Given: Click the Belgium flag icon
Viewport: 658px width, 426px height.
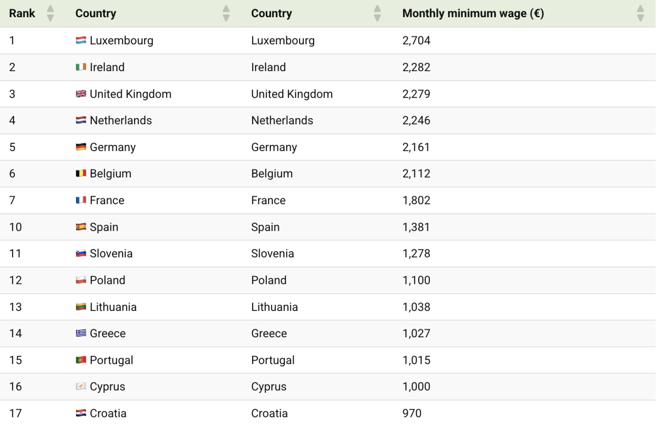Looking at the screenshot, I should [81, 173].
